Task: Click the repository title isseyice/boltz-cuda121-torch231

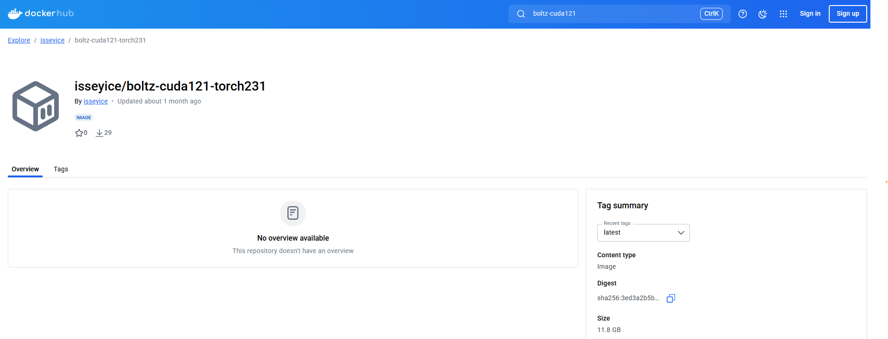Action: tap(170, 86)
